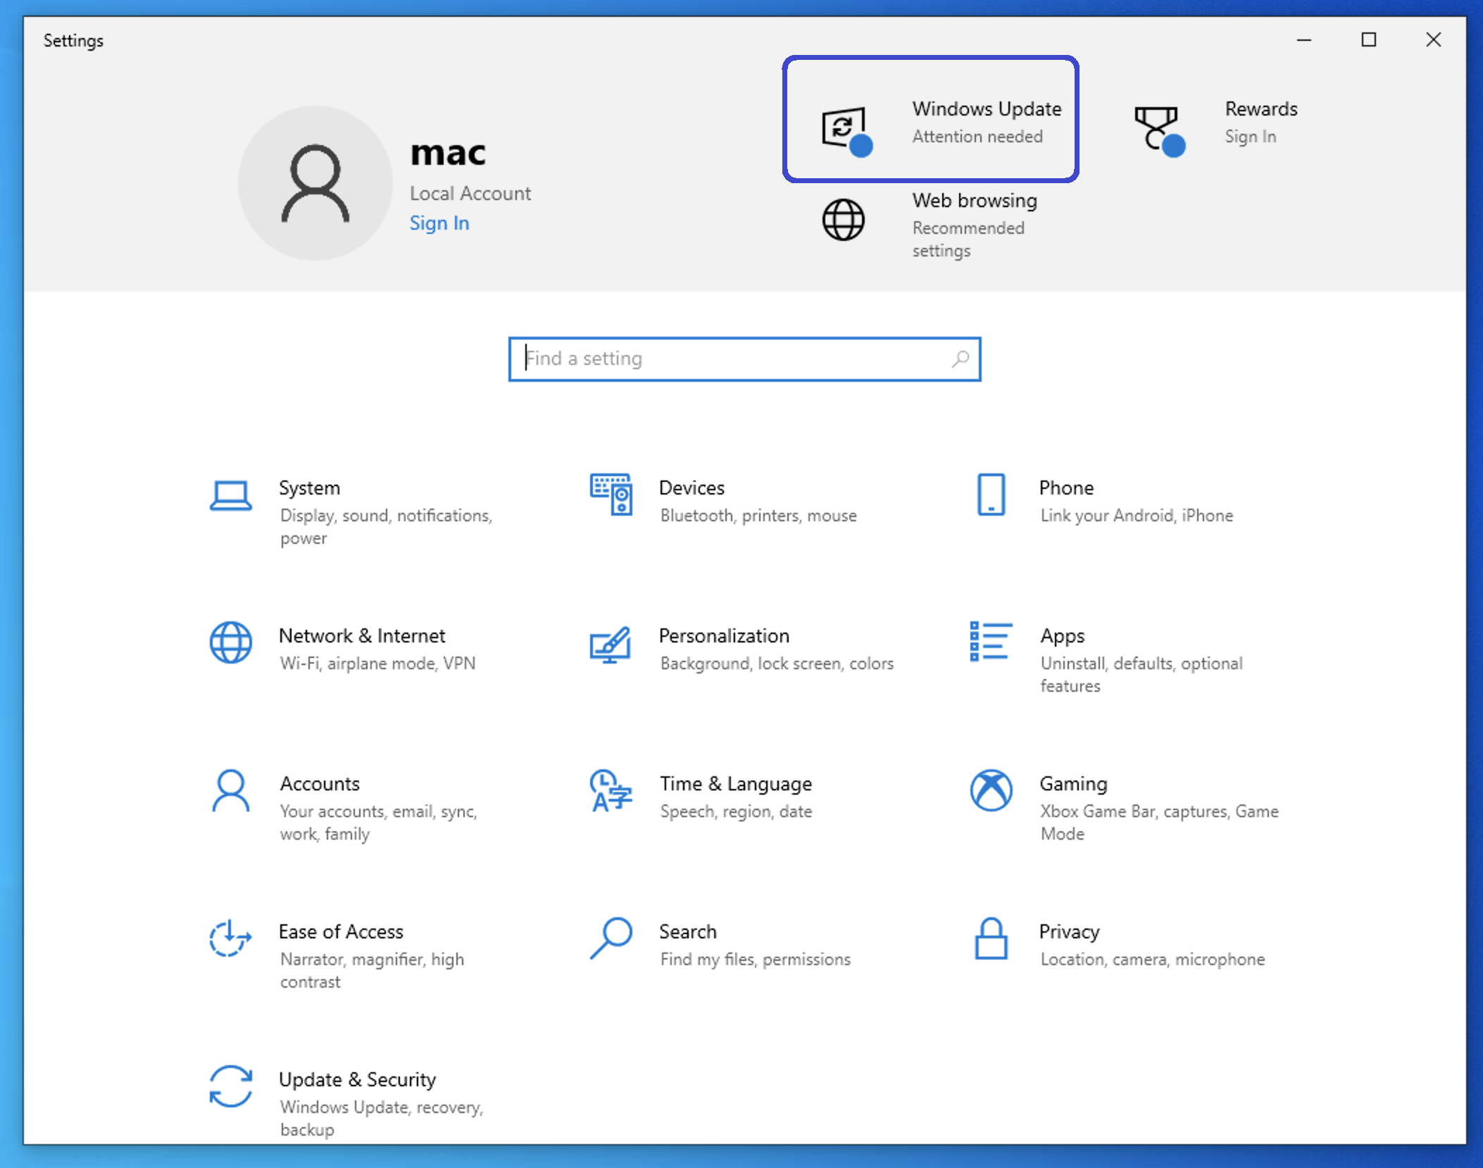Open Windows Update Attention needed tile text
1483x1168 pixels.
point(987,123)
